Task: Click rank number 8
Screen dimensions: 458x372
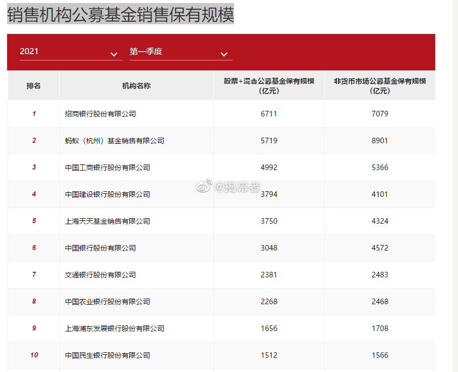Action: click(x=34, y=301)
